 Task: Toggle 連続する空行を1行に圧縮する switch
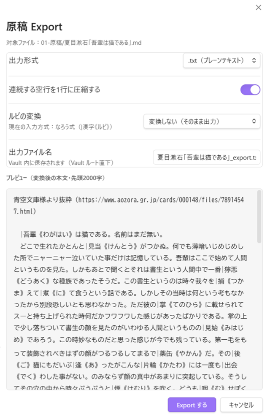(x=250, y=90)
